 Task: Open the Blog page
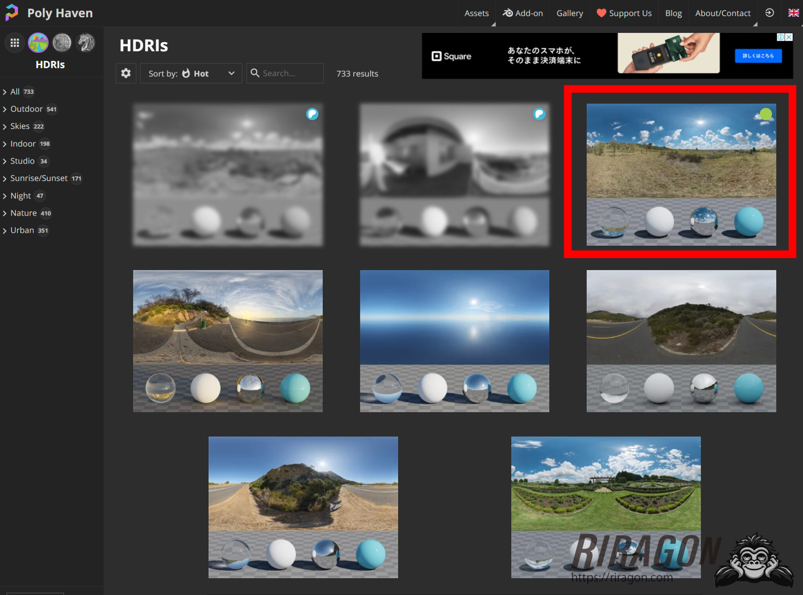(673, 13)
